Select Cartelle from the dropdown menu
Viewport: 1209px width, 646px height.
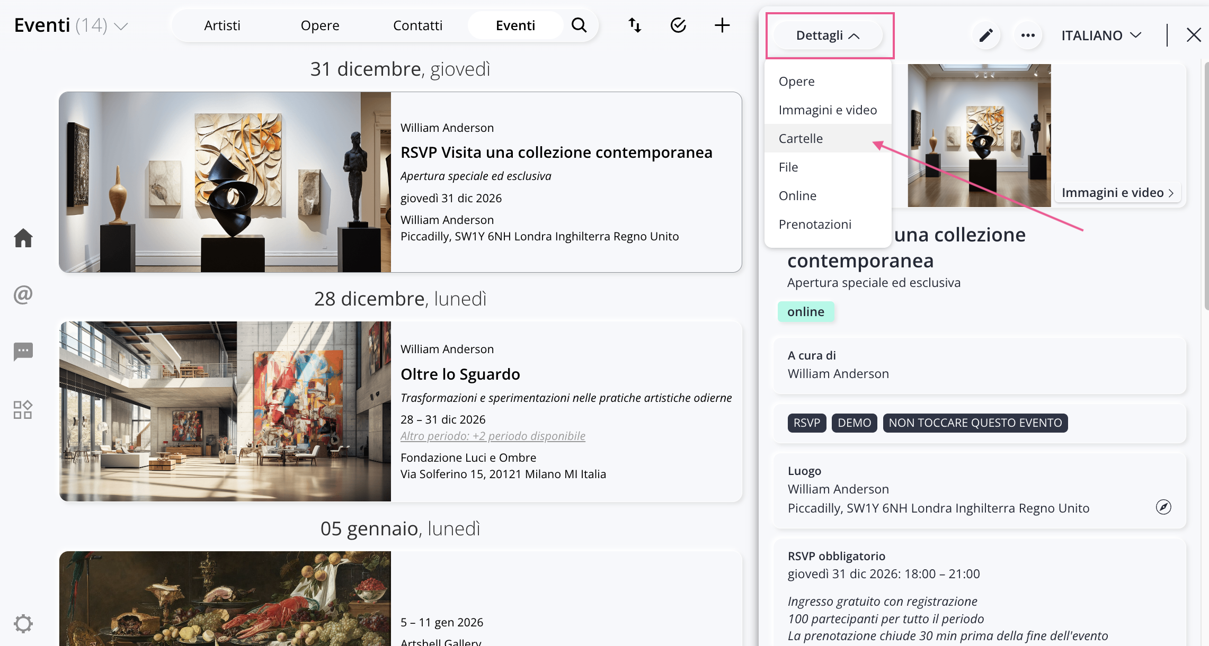pyautogui.click(x=801, y=138)
